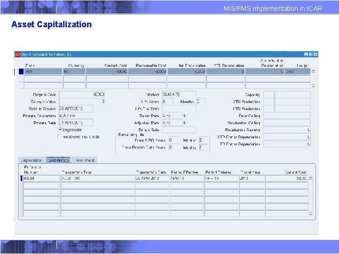339x254 pixels.
Task: Click the Original Cost field
Action: pos(82,95)
